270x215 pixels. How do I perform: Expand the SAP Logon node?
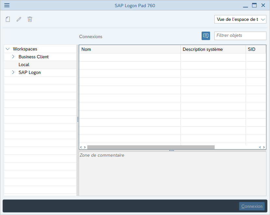click(13, 72)
